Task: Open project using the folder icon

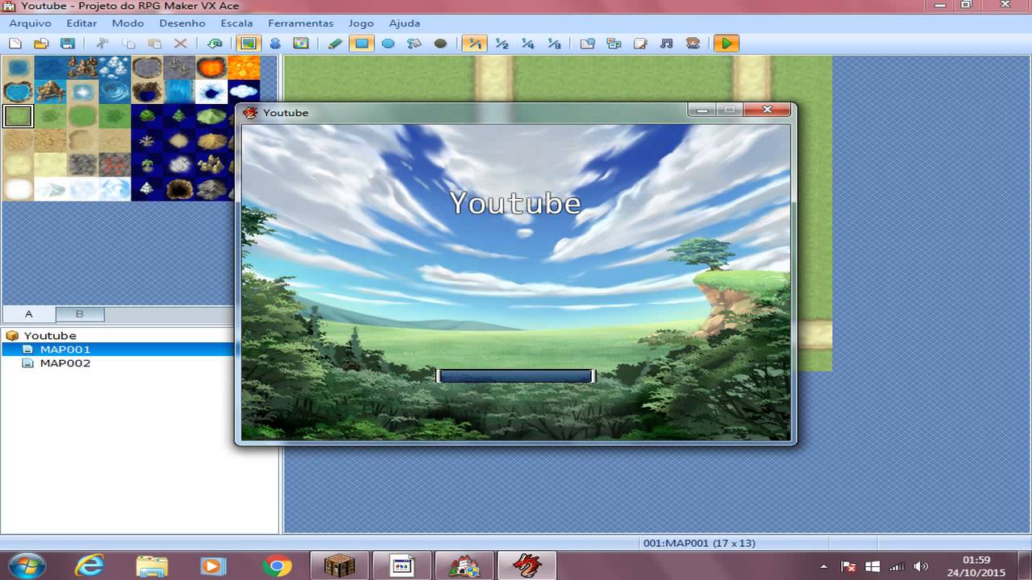Action: click(x=41, y=43)
